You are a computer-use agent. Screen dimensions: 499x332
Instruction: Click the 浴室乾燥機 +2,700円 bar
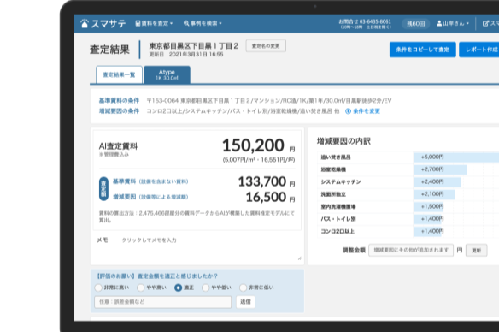click(x=440, y=169)
